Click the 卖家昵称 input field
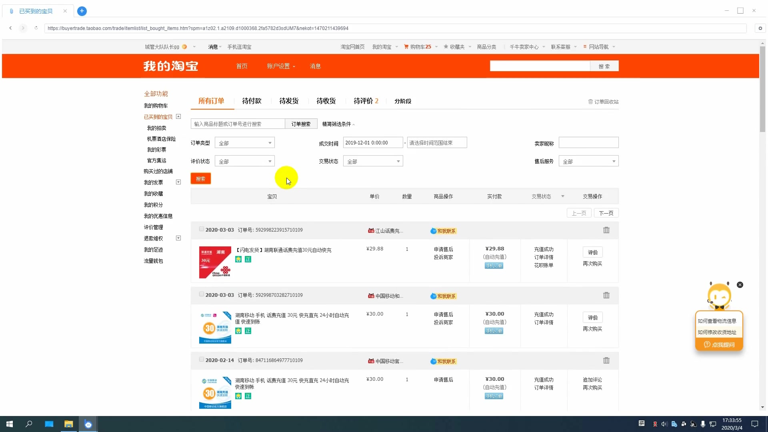Viewport: 768px width, 432px height. click(588, 142)
